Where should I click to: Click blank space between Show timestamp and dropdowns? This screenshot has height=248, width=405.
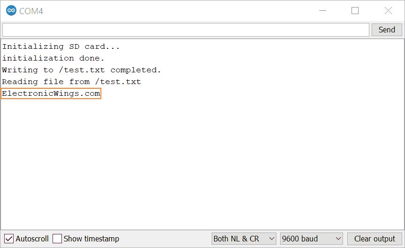pos(164,239)
